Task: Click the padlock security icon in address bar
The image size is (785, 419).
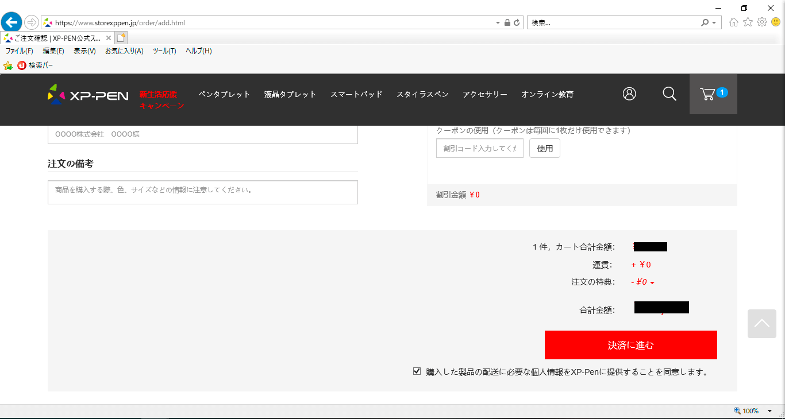Action: (x=507, y=23)
